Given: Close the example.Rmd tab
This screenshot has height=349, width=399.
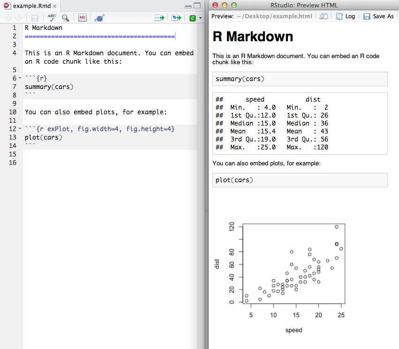Looking at the screenshot, I should tap(54, 7).
